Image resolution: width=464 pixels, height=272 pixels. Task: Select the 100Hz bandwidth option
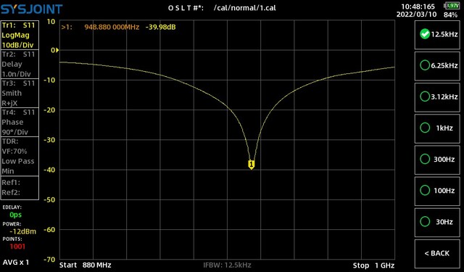pyautogui.click(x=437, y=191)
